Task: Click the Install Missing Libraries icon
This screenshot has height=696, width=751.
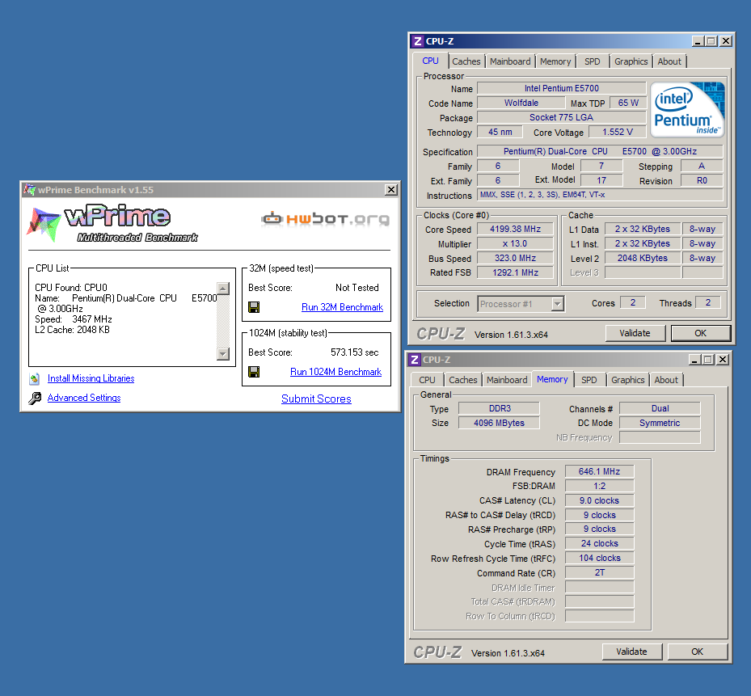Action: click(34, 379)
